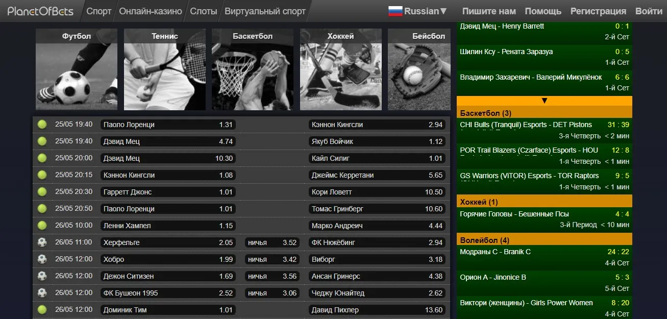The height and width of the screenshot is (319, 667).
Task: Select the Баскетбол sport thumbnail
Action: click(x=253, y=69)
